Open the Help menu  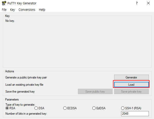click(42, 10)
